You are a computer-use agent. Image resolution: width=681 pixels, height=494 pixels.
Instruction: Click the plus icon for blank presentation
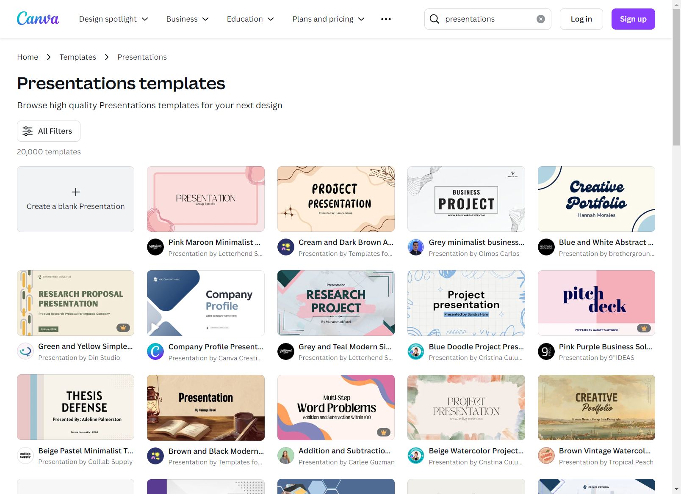click(x=76, y=192)
